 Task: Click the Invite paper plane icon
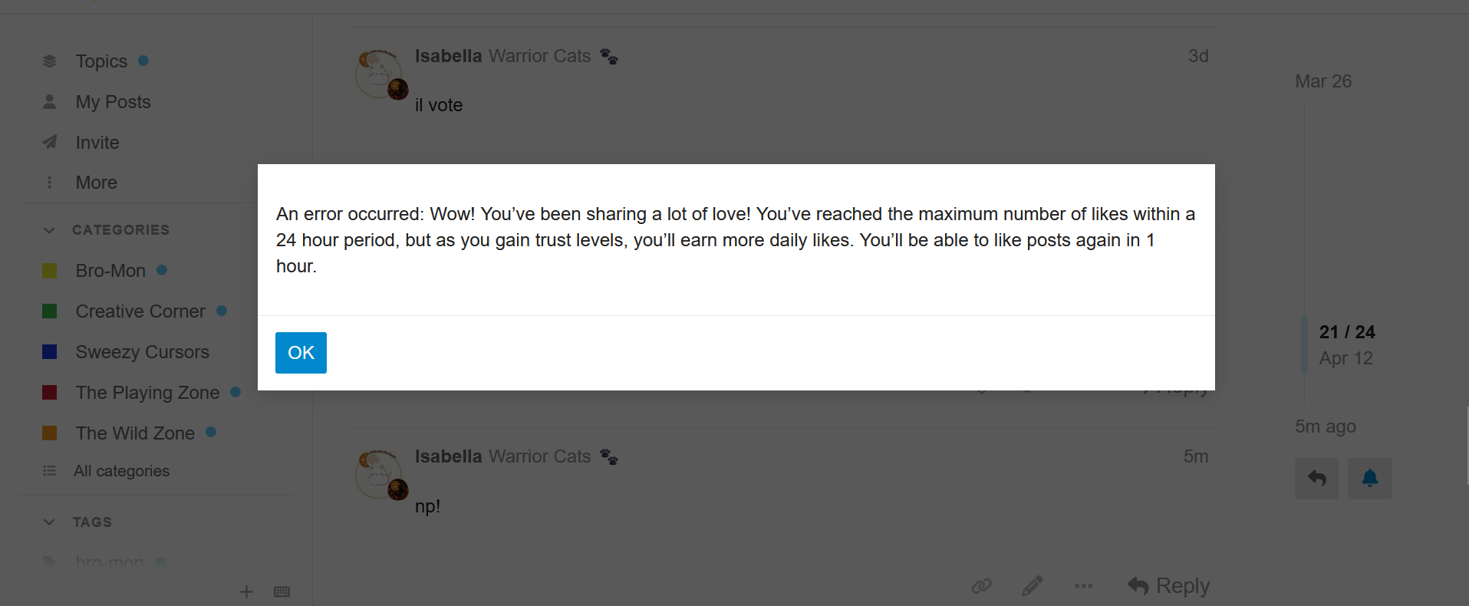49,142
